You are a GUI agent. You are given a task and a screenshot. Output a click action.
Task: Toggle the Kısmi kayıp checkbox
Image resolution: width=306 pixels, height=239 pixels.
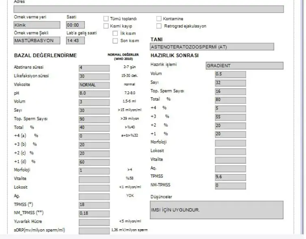(x=106, y=26)
